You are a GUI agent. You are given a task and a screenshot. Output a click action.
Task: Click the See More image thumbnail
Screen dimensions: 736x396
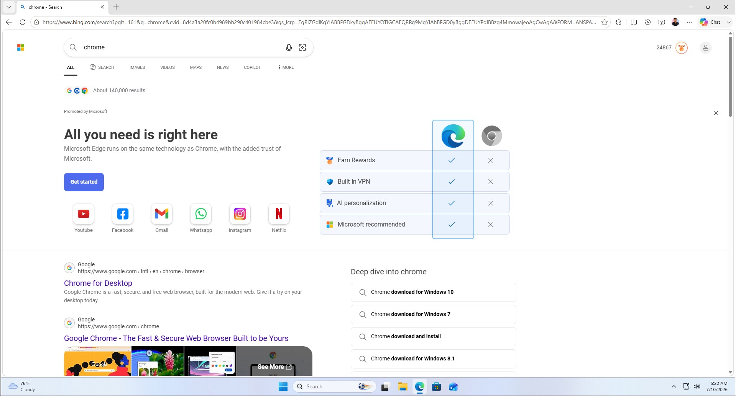point(274,361)
